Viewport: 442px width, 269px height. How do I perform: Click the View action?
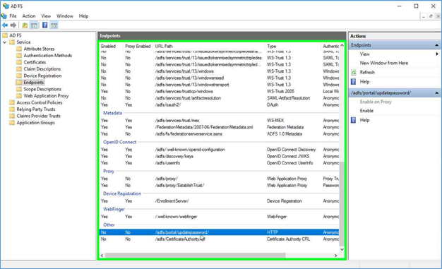click(x=364, y=54)
